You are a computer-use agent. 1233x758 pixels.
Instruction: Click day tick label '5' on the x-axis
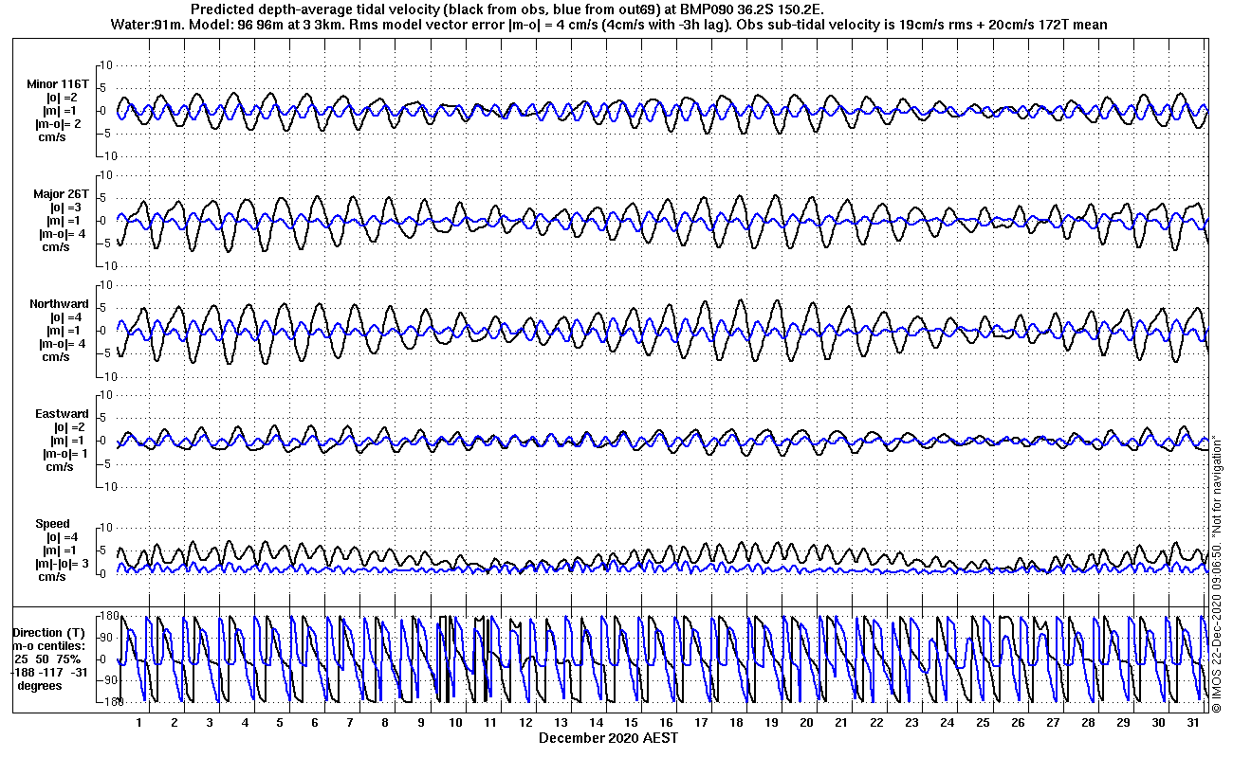(280, 723)
